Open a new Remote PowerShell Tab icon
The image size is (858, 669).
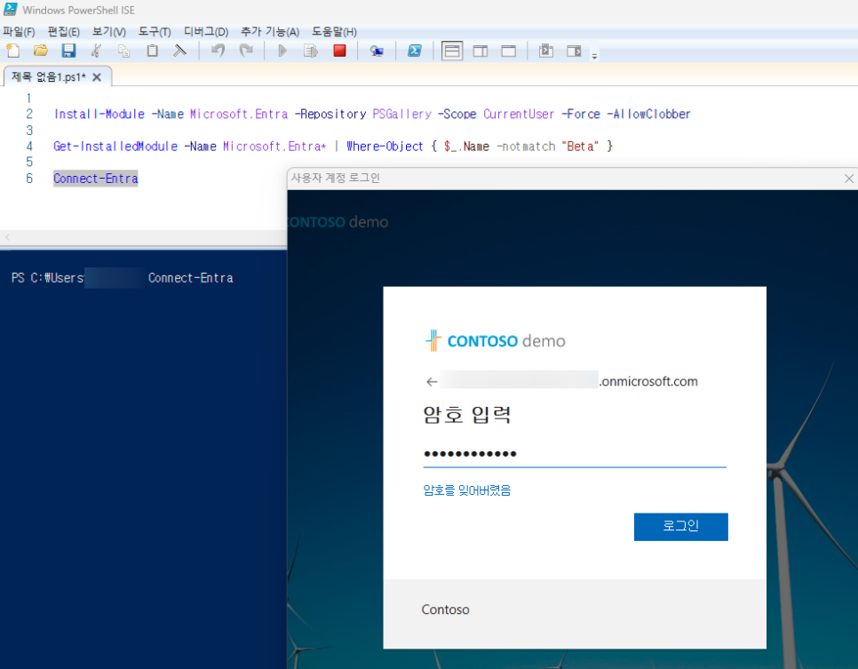click(377, 51)
